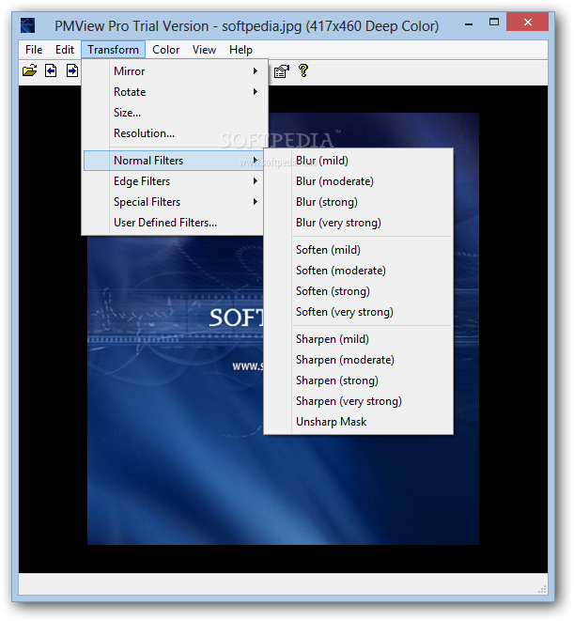Click the PMView app icon in title bar
This screenshot has width=574, height=621.
tap(28, 25)
